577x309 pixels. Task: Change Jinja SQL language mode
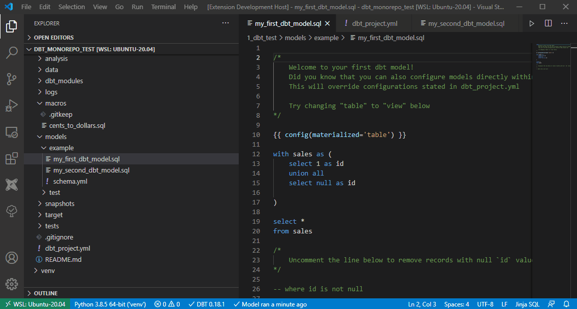pos(527,304)
